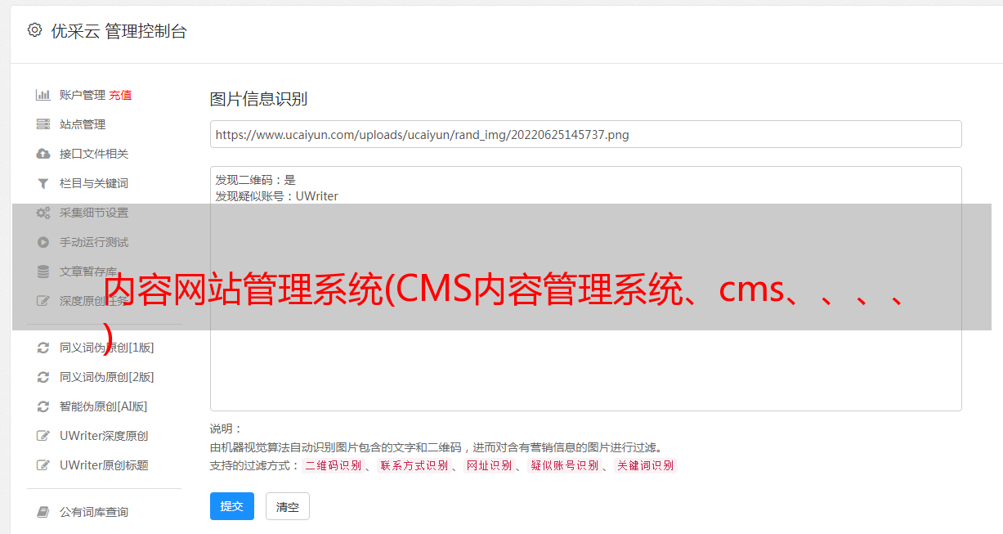Click the edit icon beside UWriter深度原创
This screenshot has height=534, width=1003.
pyautogui.click(x=43, y=436)
